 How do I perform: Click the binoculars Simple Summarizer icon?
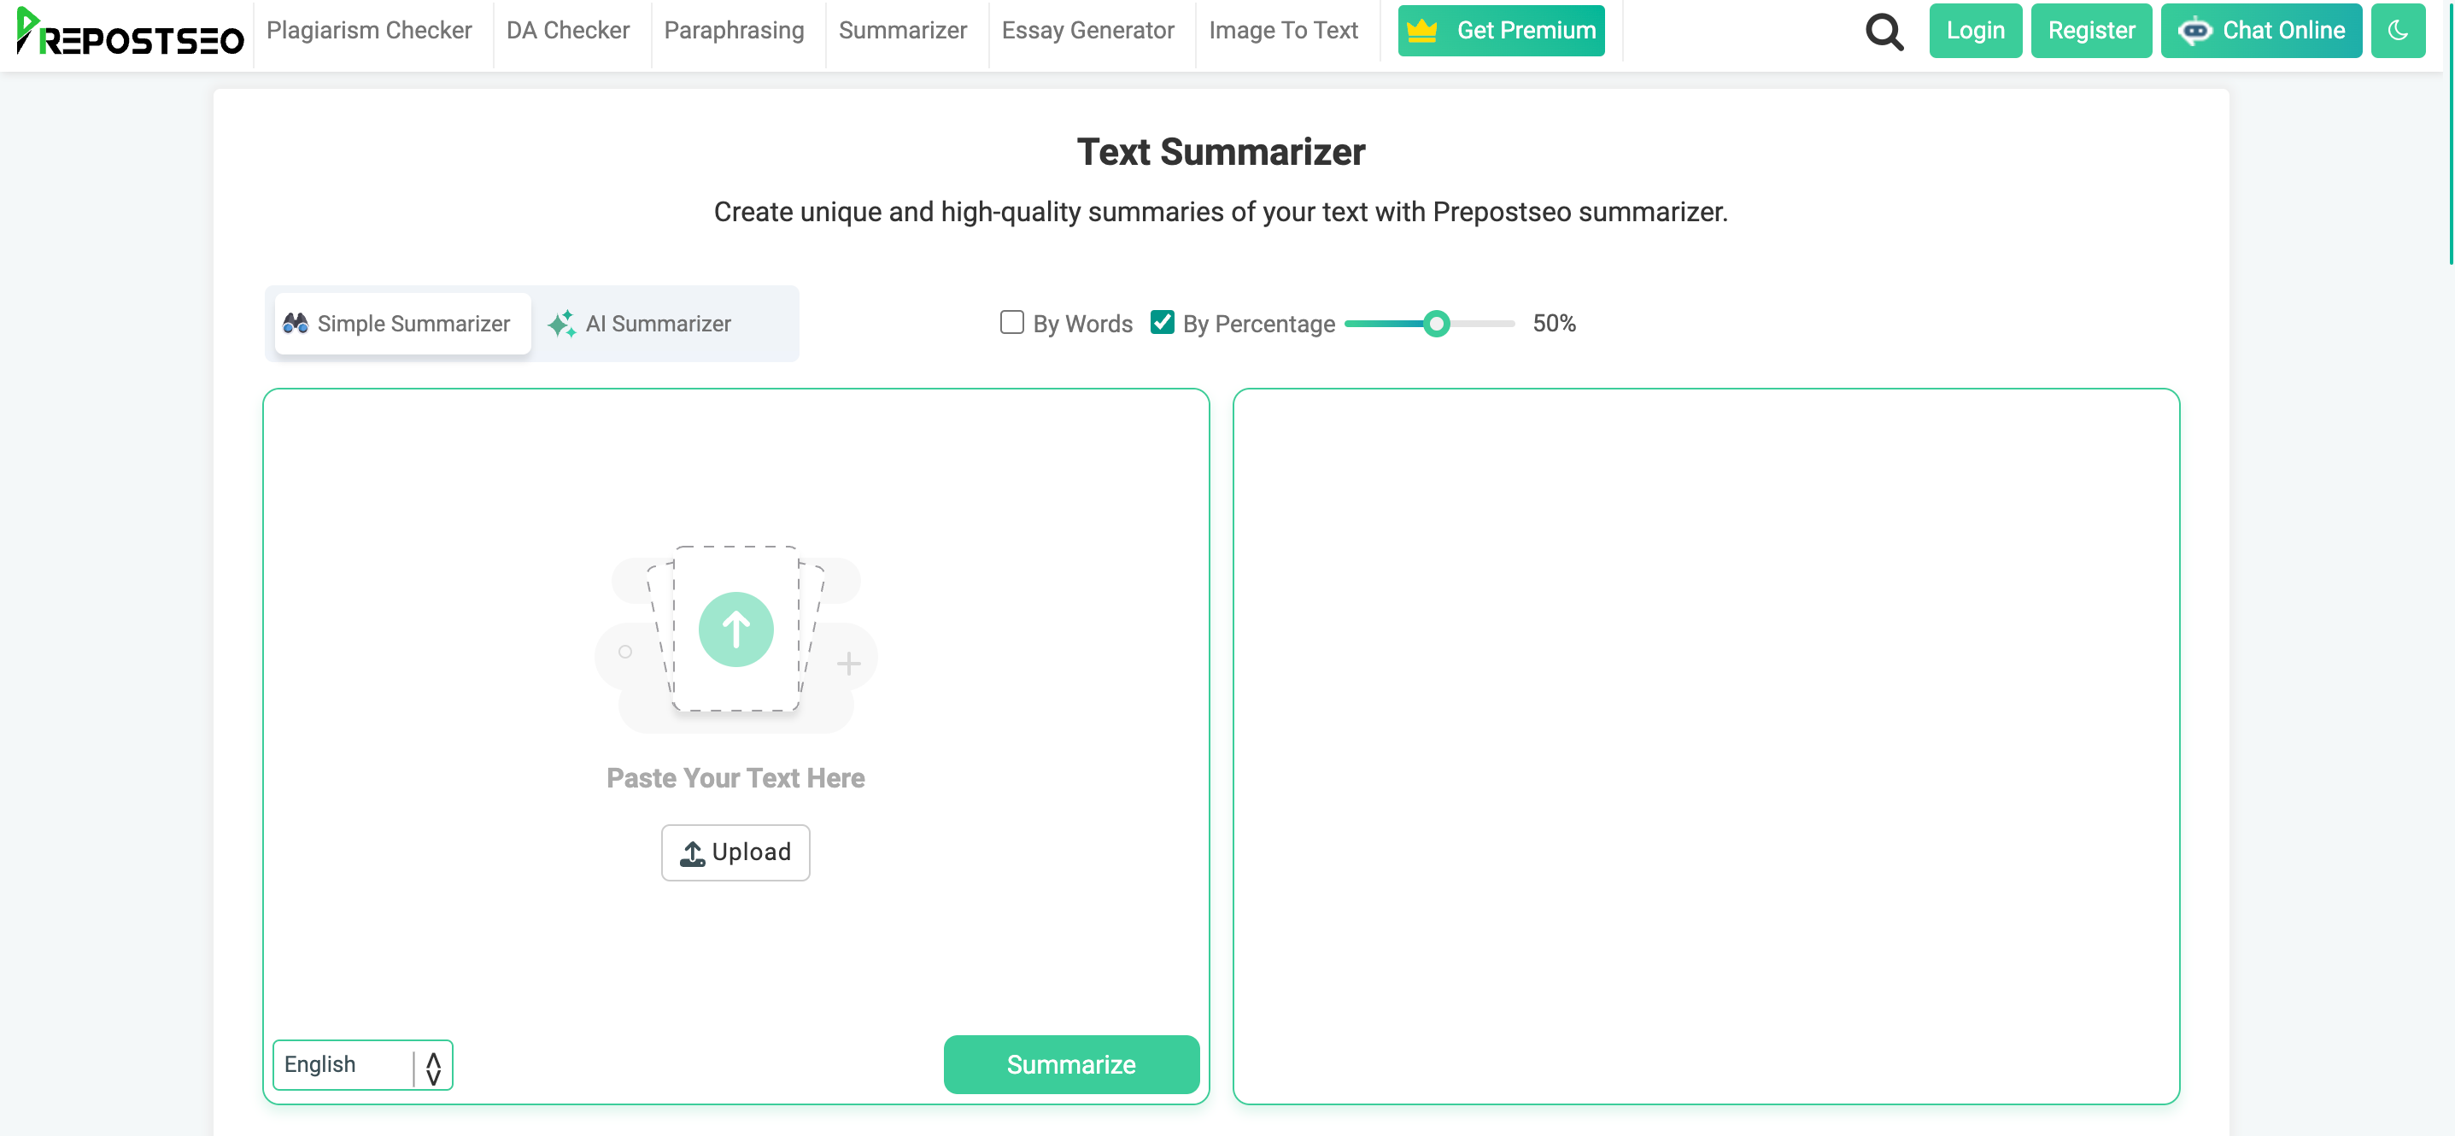(x=296, y=323)
